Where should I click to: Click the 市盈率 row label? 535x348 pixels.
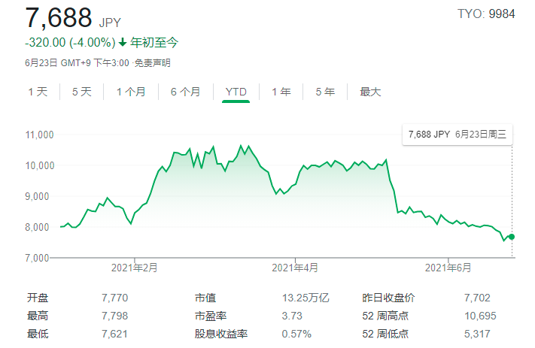click(211, 316)
